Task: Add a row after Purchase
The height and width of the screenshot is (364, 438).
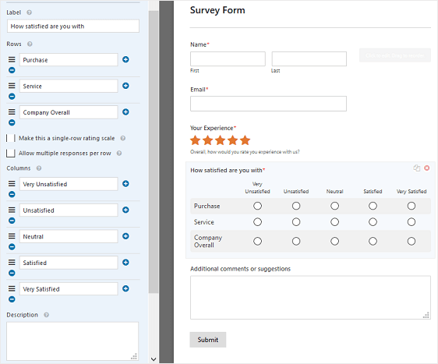Action: click(125, 59)
